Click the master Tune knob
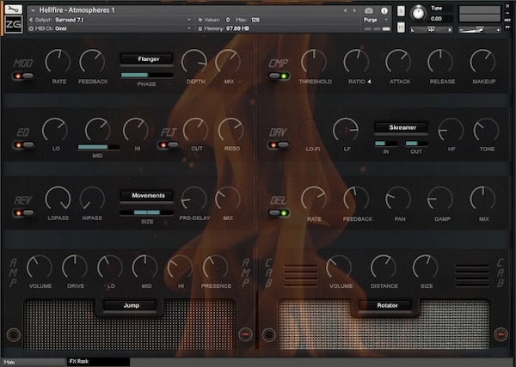Image resolution: width=516 pixels, height=367 pixels. pos(418,13)
